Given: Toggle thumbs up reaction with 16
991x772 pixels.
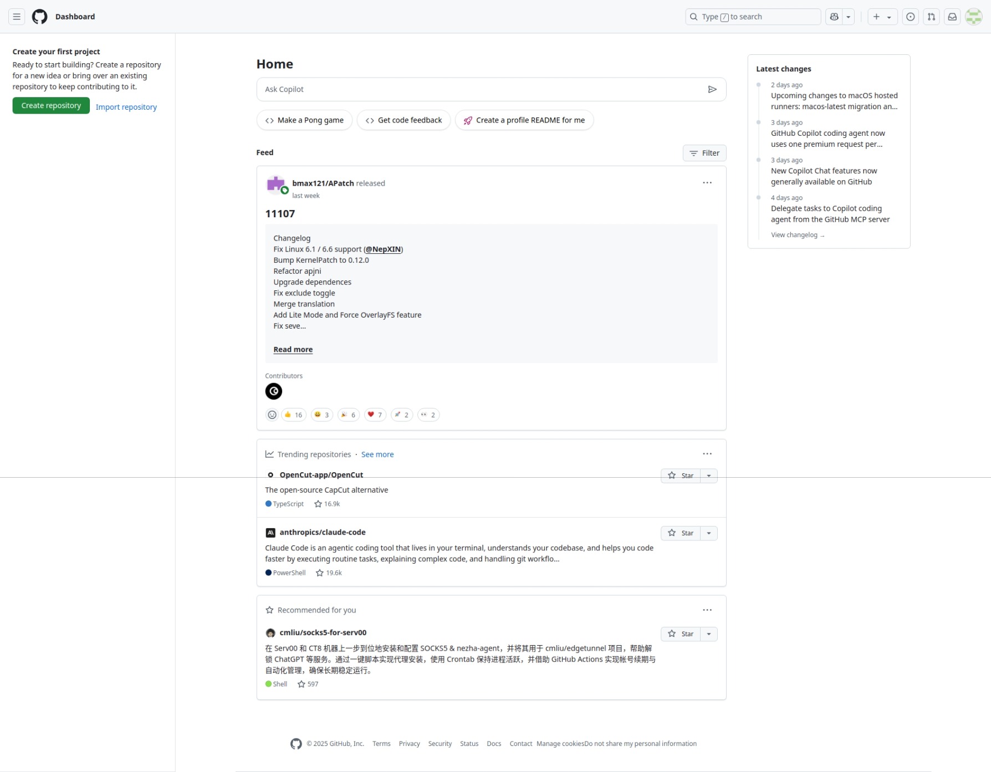Looking at the screenshot, I should tap(294, 415).
